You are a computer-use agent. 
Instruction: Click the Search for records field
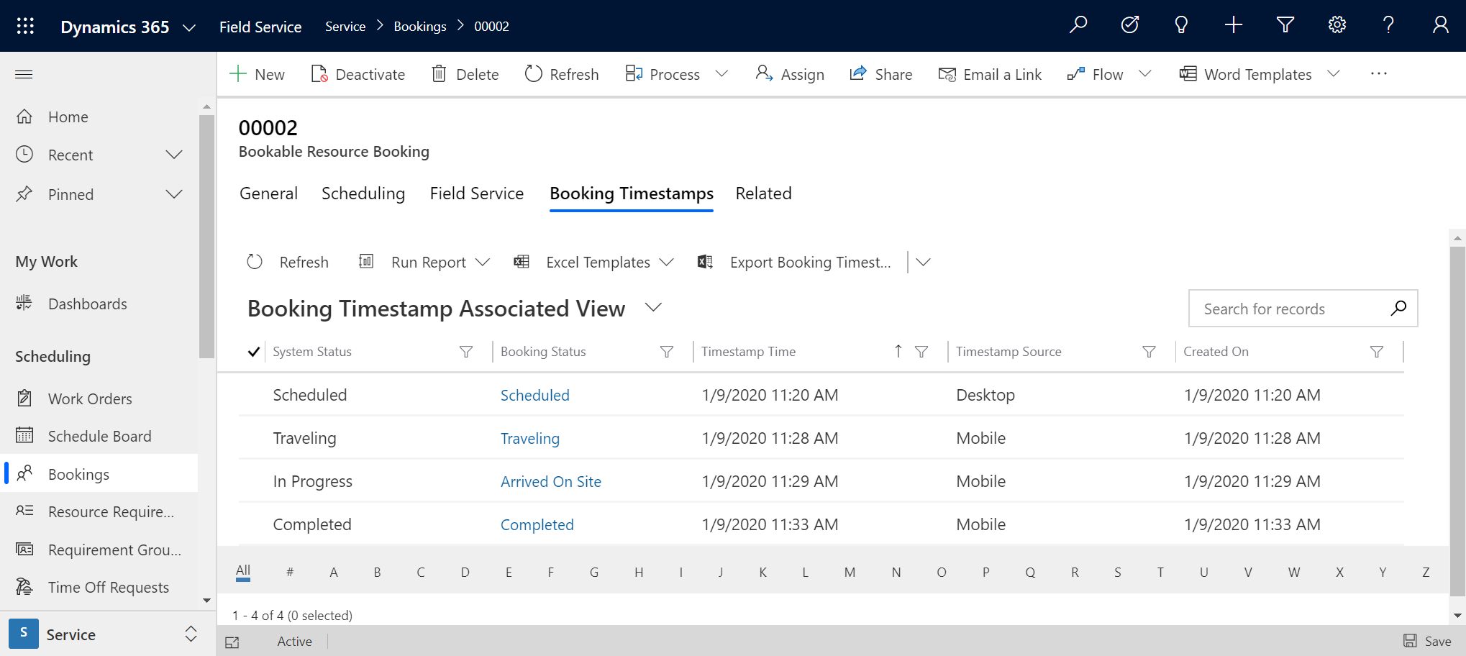click(1288, 309)
